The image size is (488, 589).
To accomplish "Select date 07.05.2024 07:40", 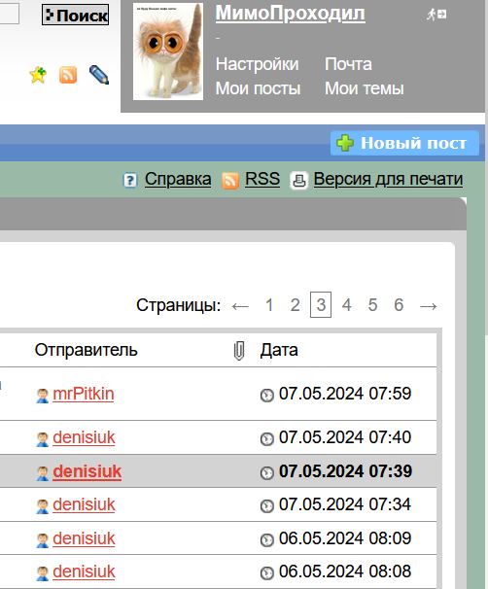I will pos(345,437).
